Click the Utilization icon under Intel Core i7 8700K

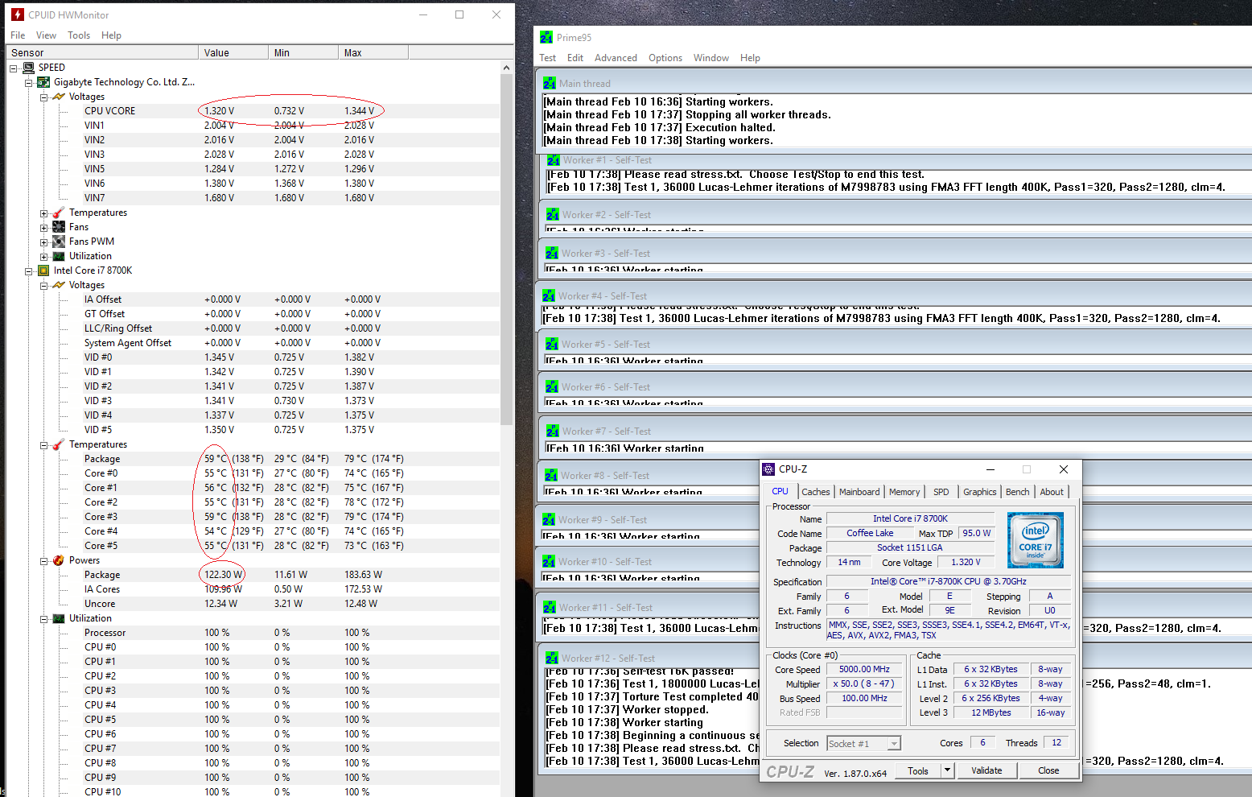coord(59,618)
